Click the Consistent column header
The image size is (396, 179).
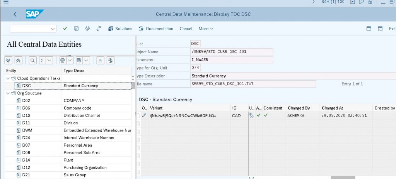pyautogui.click(x=274, y=108)
